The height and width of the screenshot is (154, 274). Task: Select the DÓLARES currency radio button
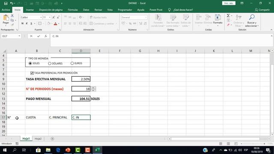click(x=50, y=64)
